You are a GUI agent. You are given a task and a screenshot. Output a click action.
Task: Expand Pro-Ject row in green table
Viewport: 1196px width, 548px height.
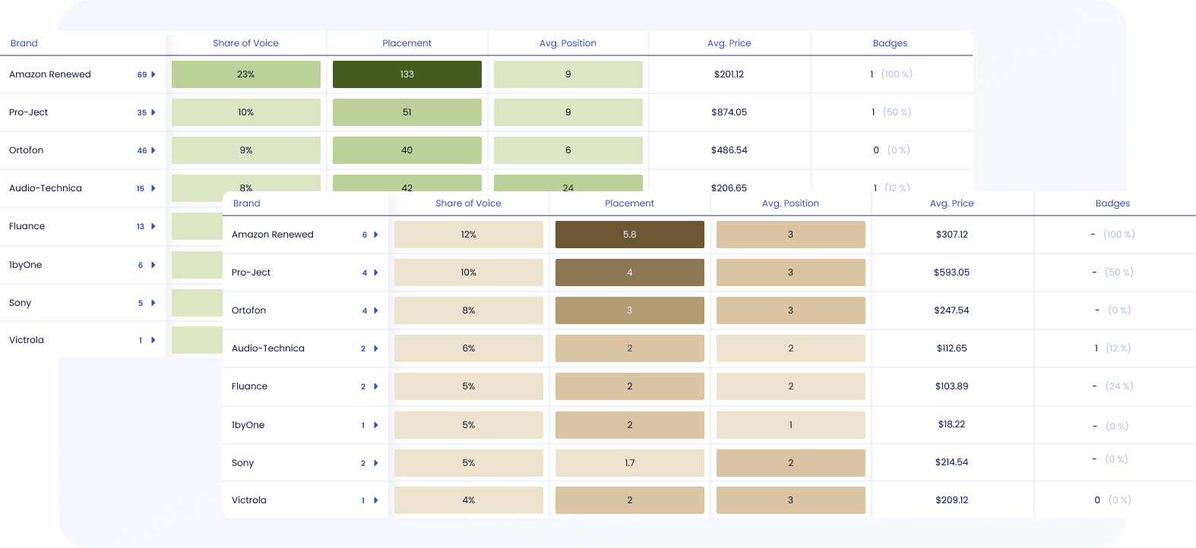click(x=153, y=112)
